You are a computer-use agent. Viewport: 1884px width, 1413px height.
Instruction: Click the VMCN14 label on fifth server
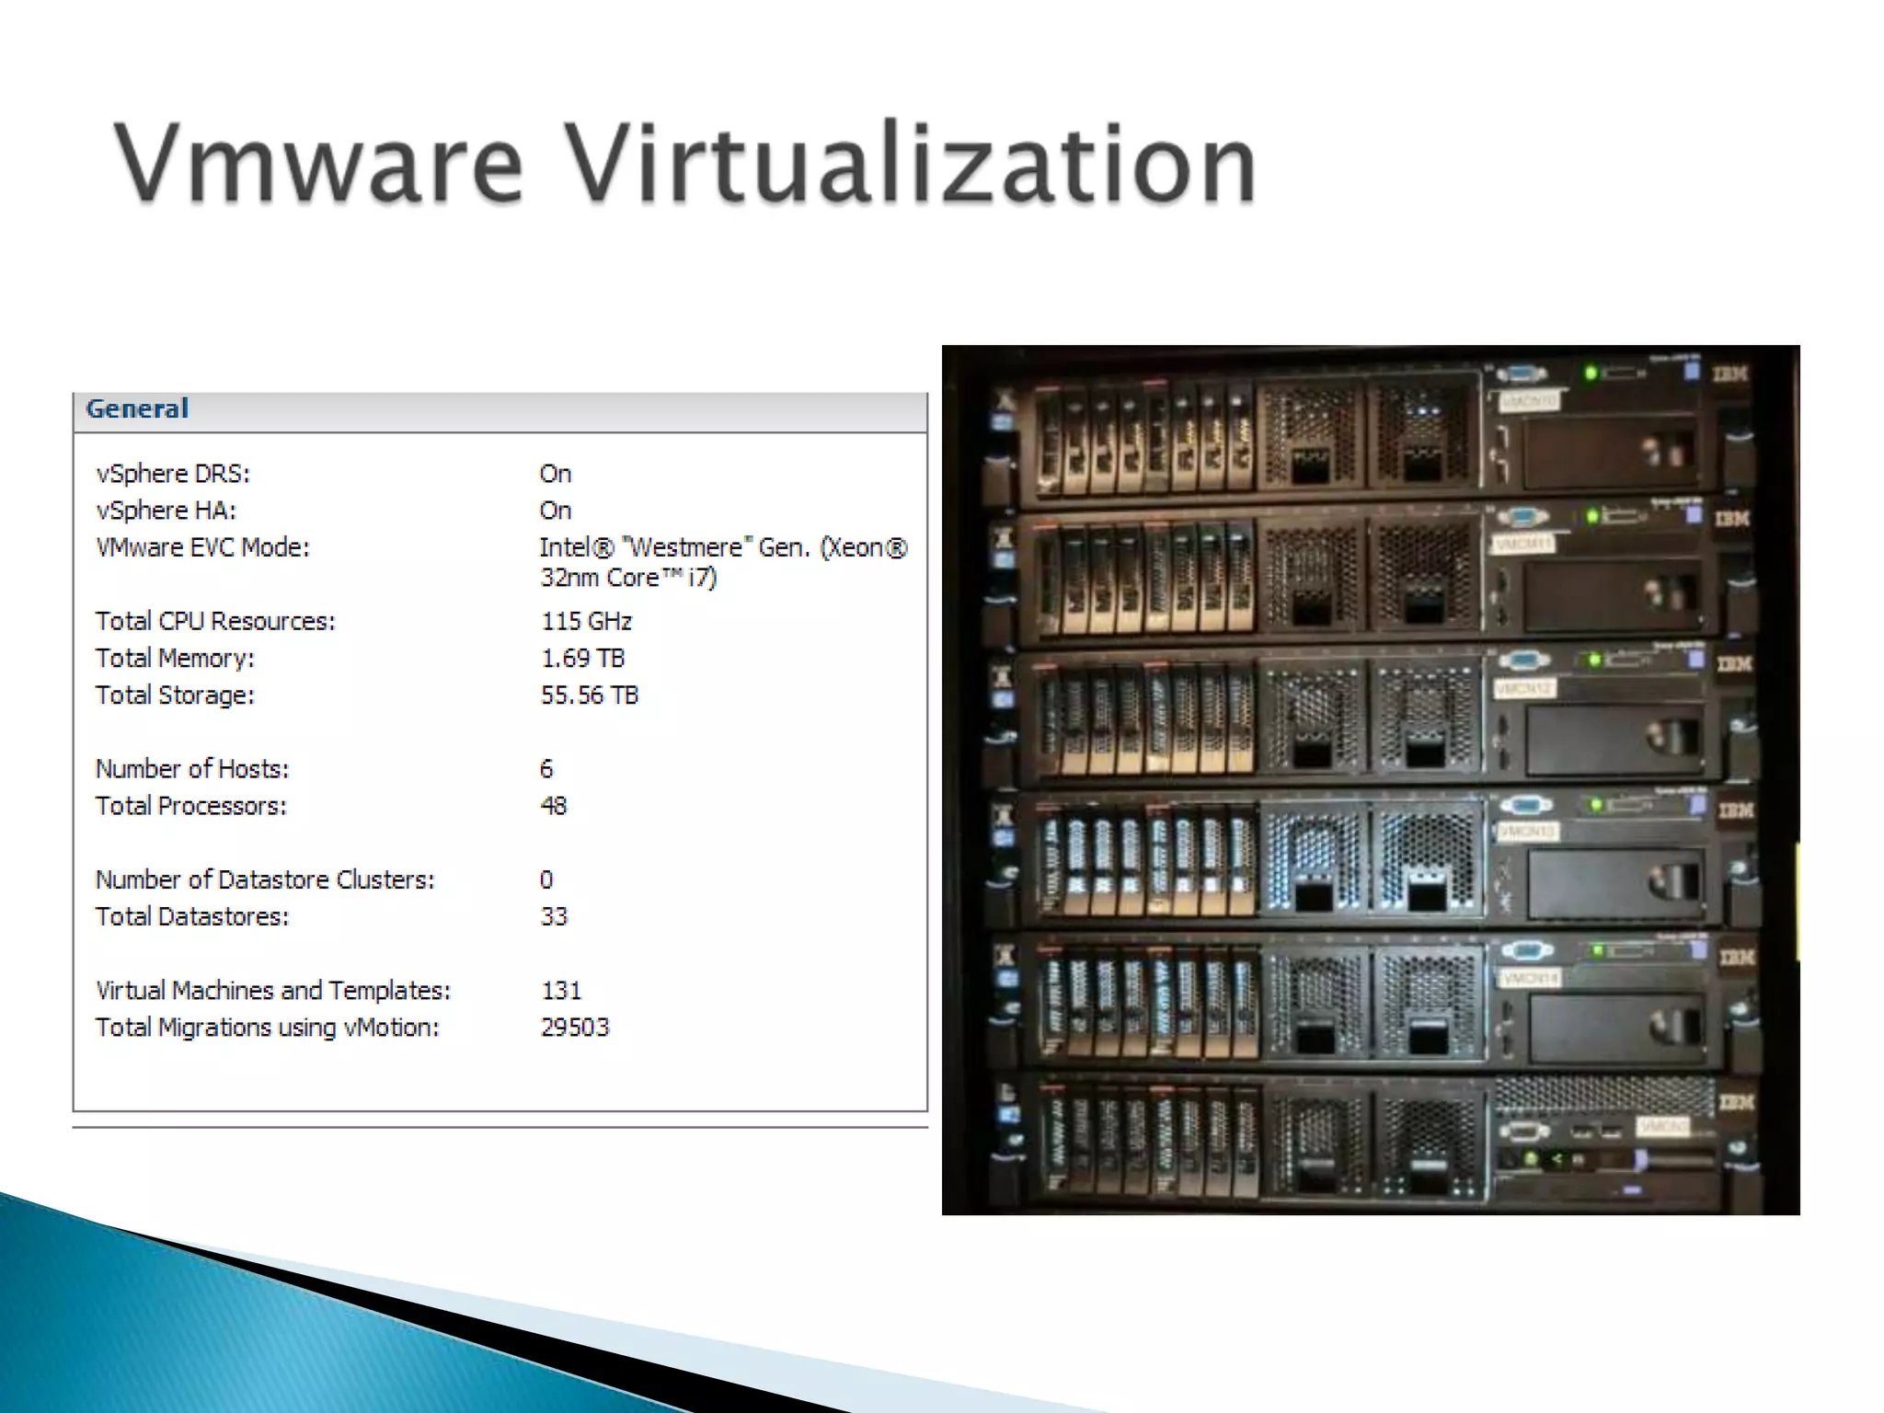1528,978
